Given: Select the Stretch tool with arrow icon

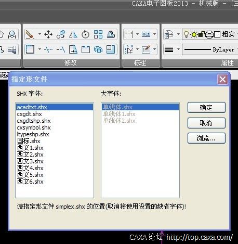Looking at the screenshot, I should [73, 49].
